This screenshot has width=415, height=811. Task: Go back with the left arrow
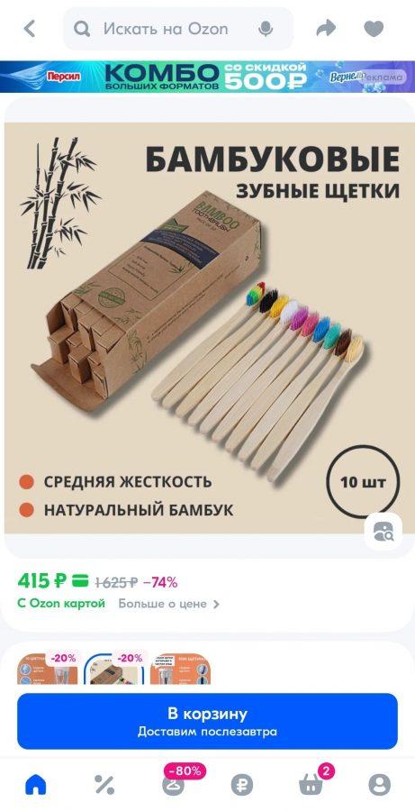(30, 29)
